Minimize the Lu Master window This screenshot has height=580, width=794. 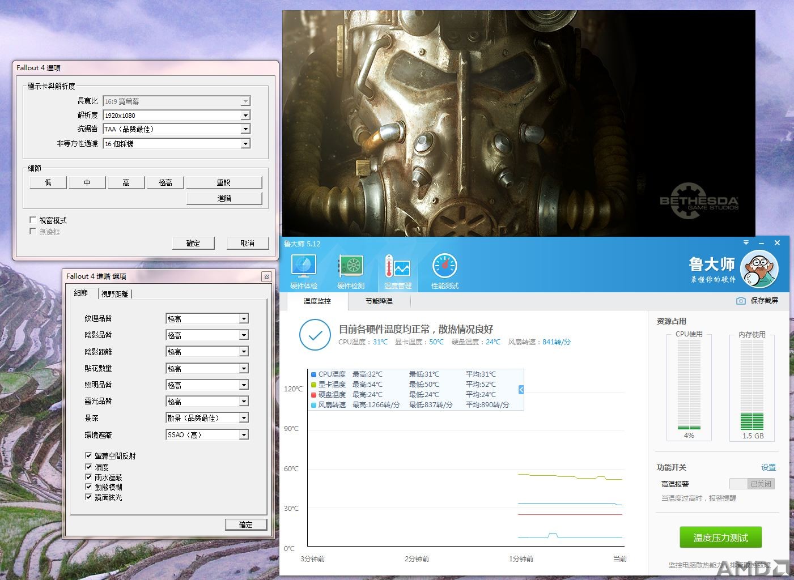(x=762, y=242)
